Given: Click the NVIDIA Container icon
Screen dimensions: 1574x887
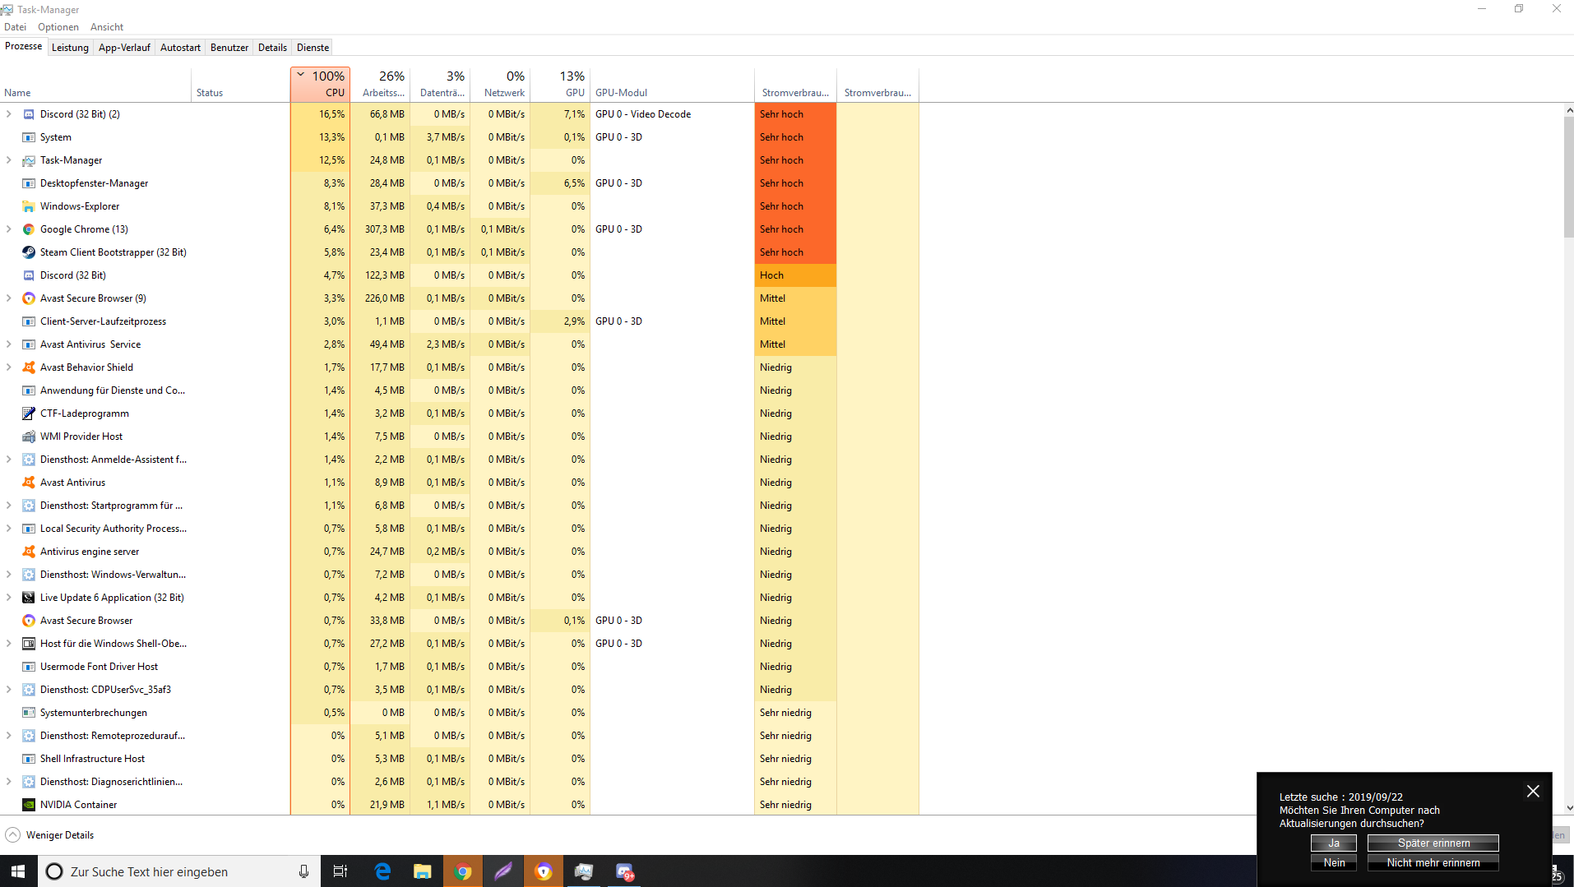Looking at the screenshot, I should tap(29, 805).
